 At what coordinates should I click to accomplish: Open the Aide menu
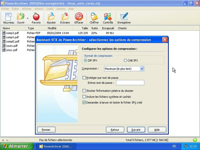(71, 9)
